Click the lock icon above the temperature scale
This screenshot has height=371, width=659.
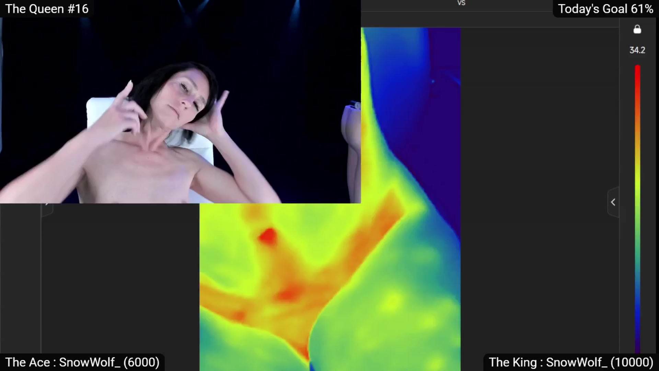tap(637, 30)
